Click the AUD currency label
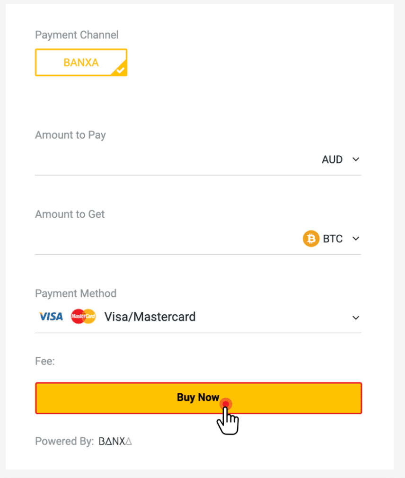 (x=332, y=159)
